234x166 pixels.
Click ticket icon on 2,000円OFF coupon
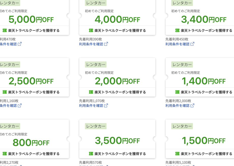click(x=91, y=92)
